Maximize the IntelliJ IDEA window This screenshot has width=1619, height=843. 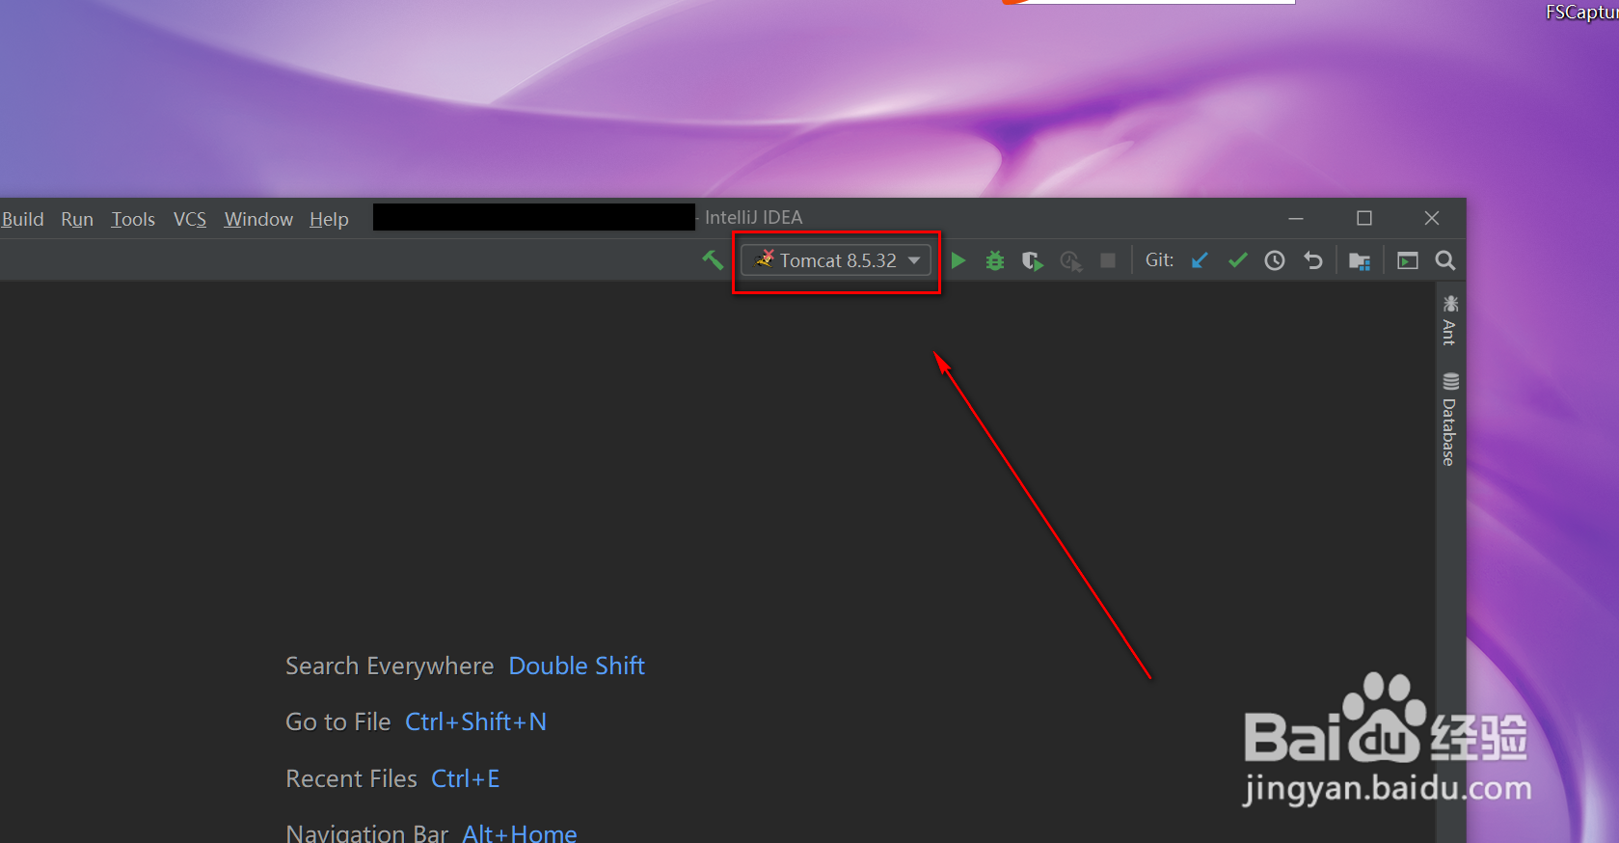[x=1364, y=219]
